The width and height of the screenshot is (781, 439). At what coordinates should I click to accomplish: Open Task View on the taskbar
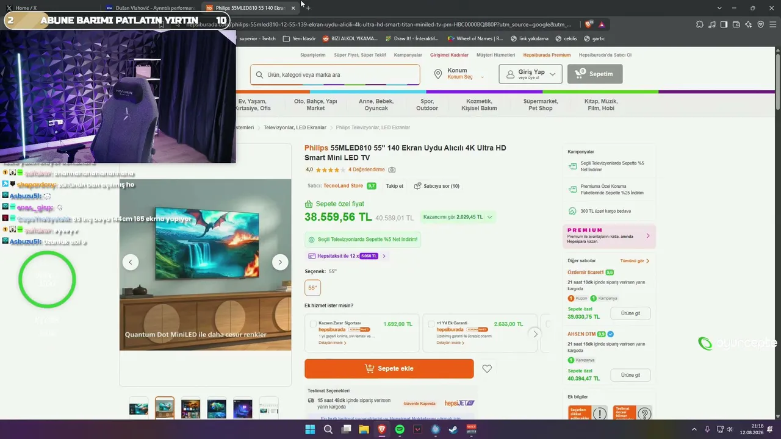click(x=346, y=430)
